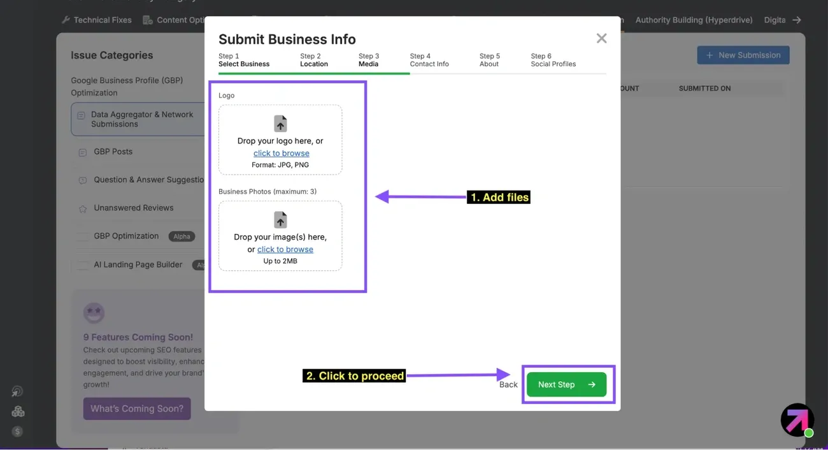Close the Submit Business Info dialog
Viewport: 828px width, 450px height.
click(601, 38)
